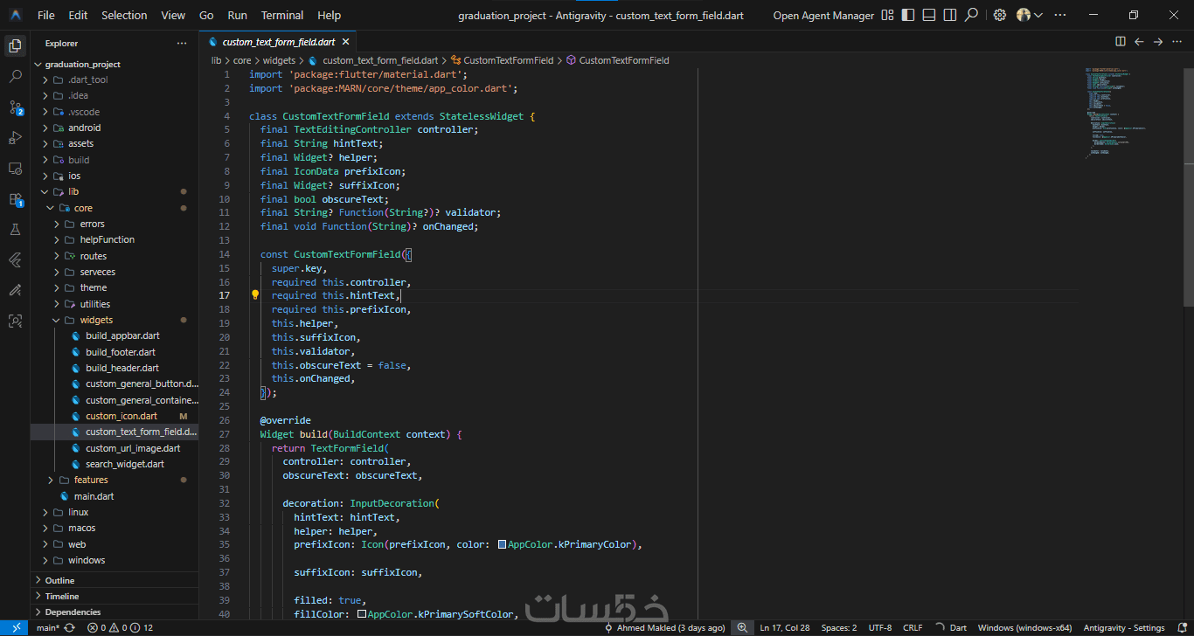The width and height of the screenshot is (1194, 636).
Task: Open search_widget.dart file
Action: click(x=125, y=464)
